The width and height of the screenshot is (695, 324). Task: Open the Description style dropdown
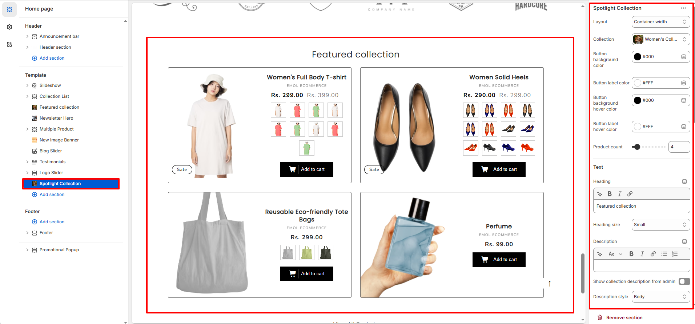coord(660,297)
